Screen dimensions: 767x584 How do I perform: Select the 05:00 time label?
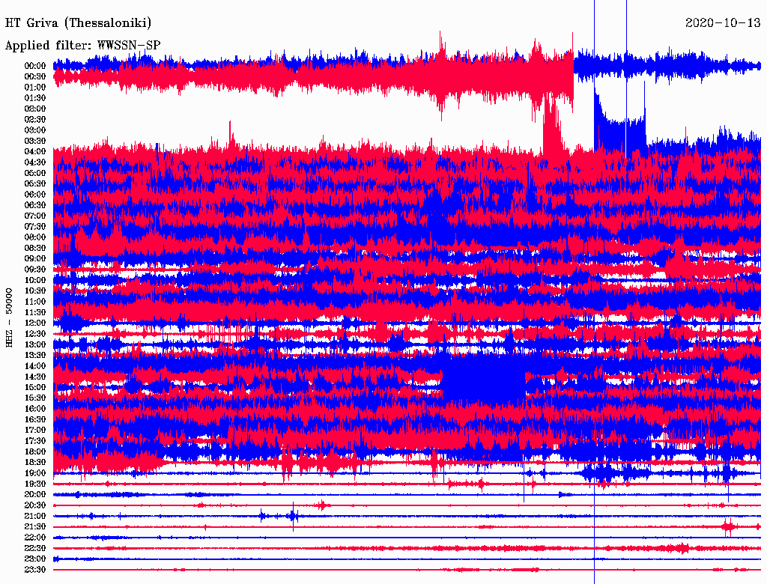point(35,173)
